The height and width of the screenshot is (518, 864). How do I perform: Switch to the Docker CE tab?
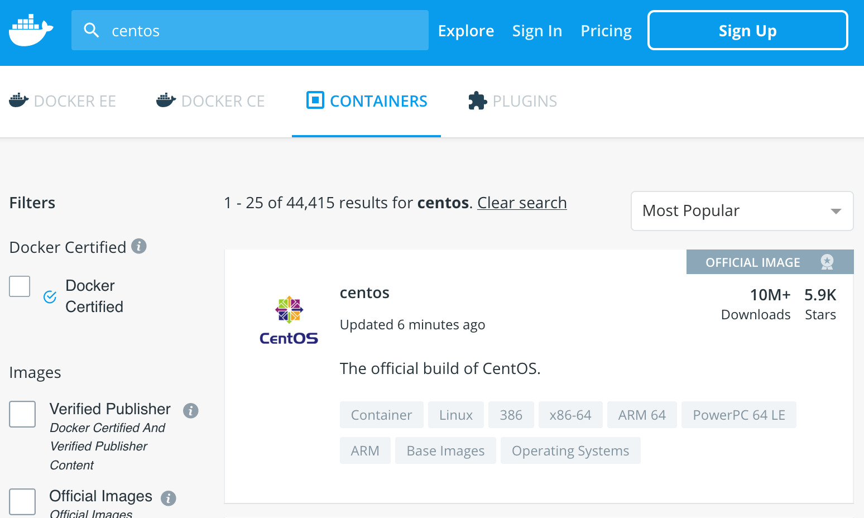(x=210, y=101)
